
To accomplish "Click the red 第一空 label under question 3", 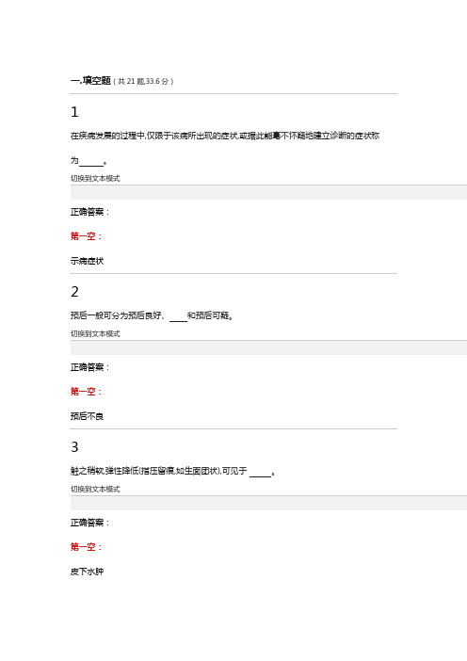I will click(x=86, y=547).
